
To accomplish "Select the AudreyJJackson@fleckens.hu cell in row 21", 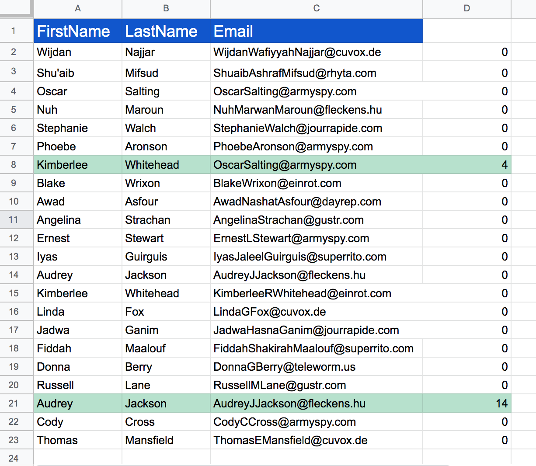I will point(316,403).
